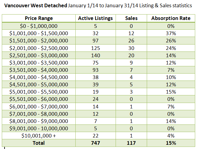
Task: Select the '$10,001,000 +' price range cell
Action: click(x=39, y=136)
